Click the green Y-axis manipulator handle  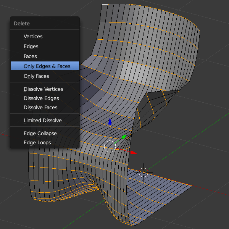click(x=124, y=136)
